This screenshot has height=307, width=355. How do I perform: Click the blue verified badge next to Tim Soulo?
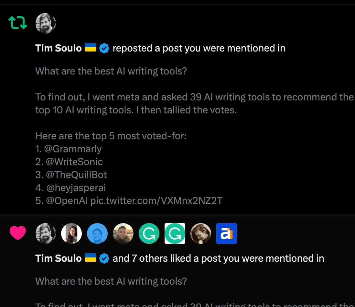[104, 48]
